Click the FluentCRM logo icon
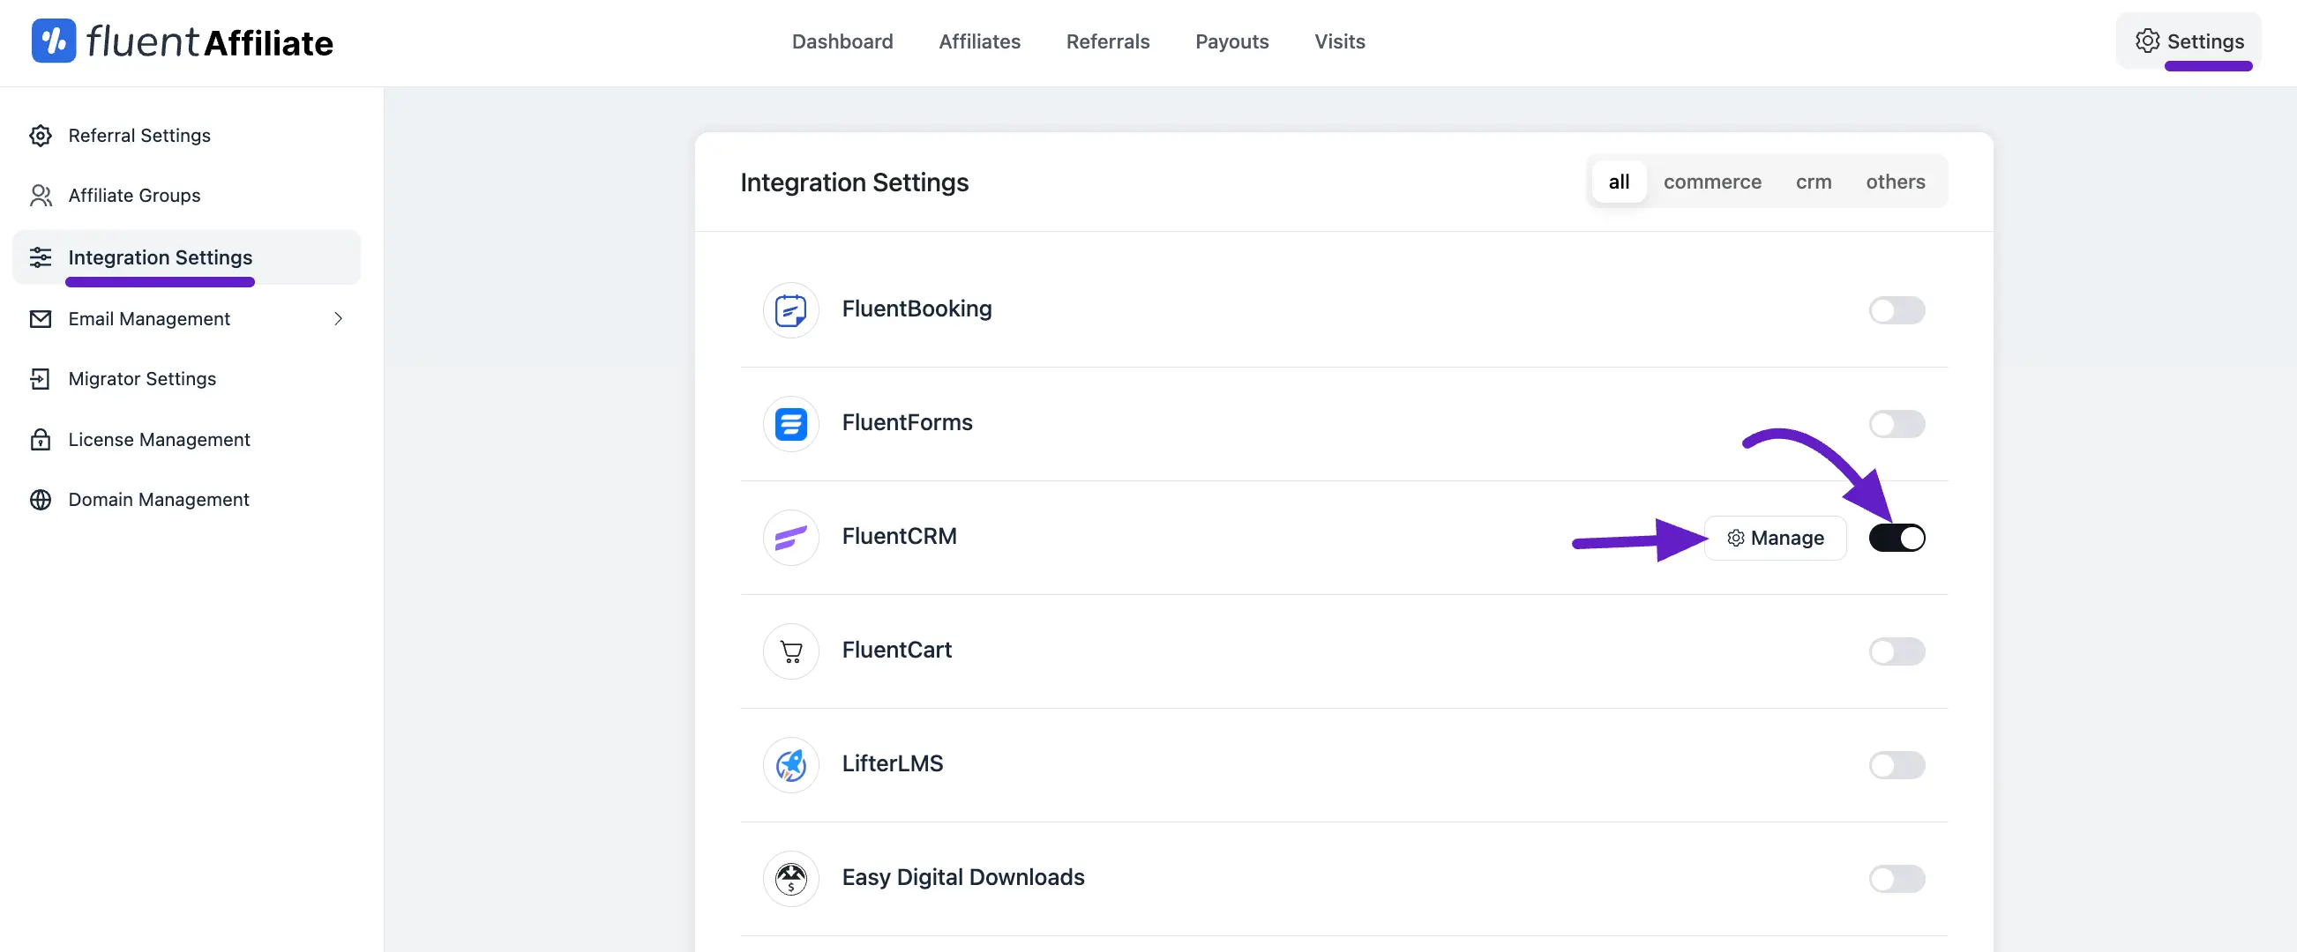 click(x=790, y=538)
